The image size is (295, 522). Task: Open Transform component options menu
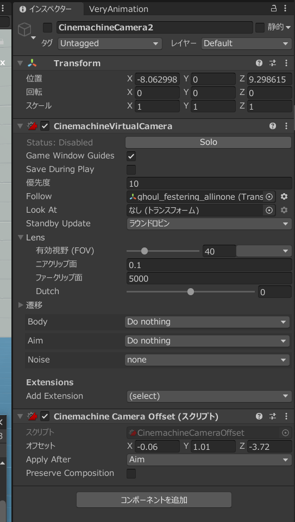click(x=286, y=63)
